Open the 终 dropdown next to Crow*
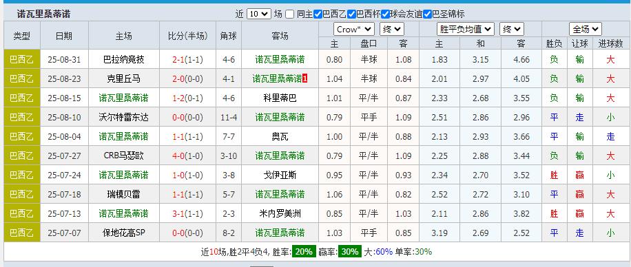The width and height of the screenshot is (631, 267). click(391, 30)
